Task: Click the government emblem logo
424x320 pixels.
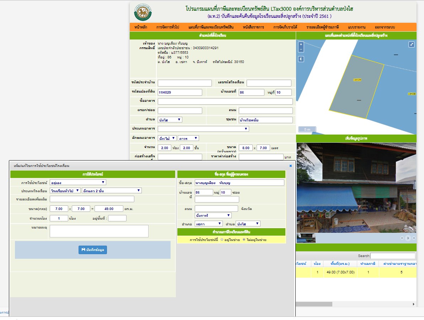Action: click(x=143, y=12)
